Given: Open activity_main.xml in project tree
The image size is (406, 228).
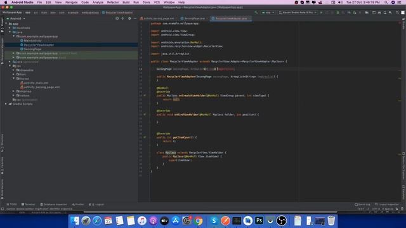Looking at the screenshot, I should pos(36,83).
